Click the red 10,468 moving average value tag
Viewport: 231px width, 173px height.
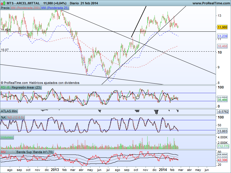click(222, 46)
